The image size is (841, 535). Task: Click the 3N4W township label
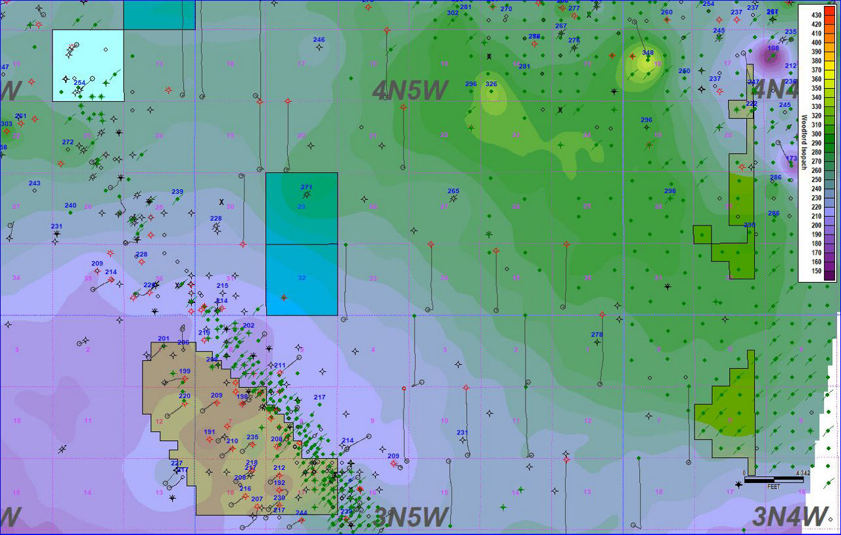click(x=789, y=516)
